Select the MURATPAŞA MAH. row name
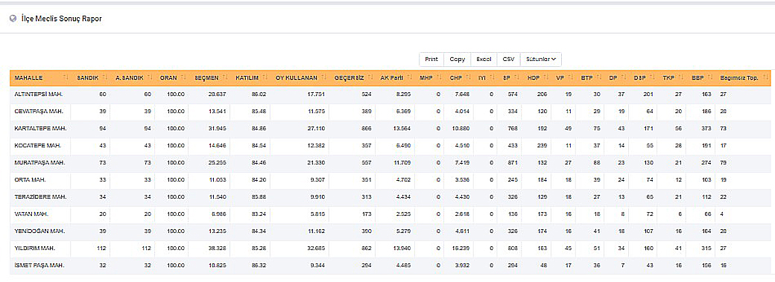 (40, 162)
